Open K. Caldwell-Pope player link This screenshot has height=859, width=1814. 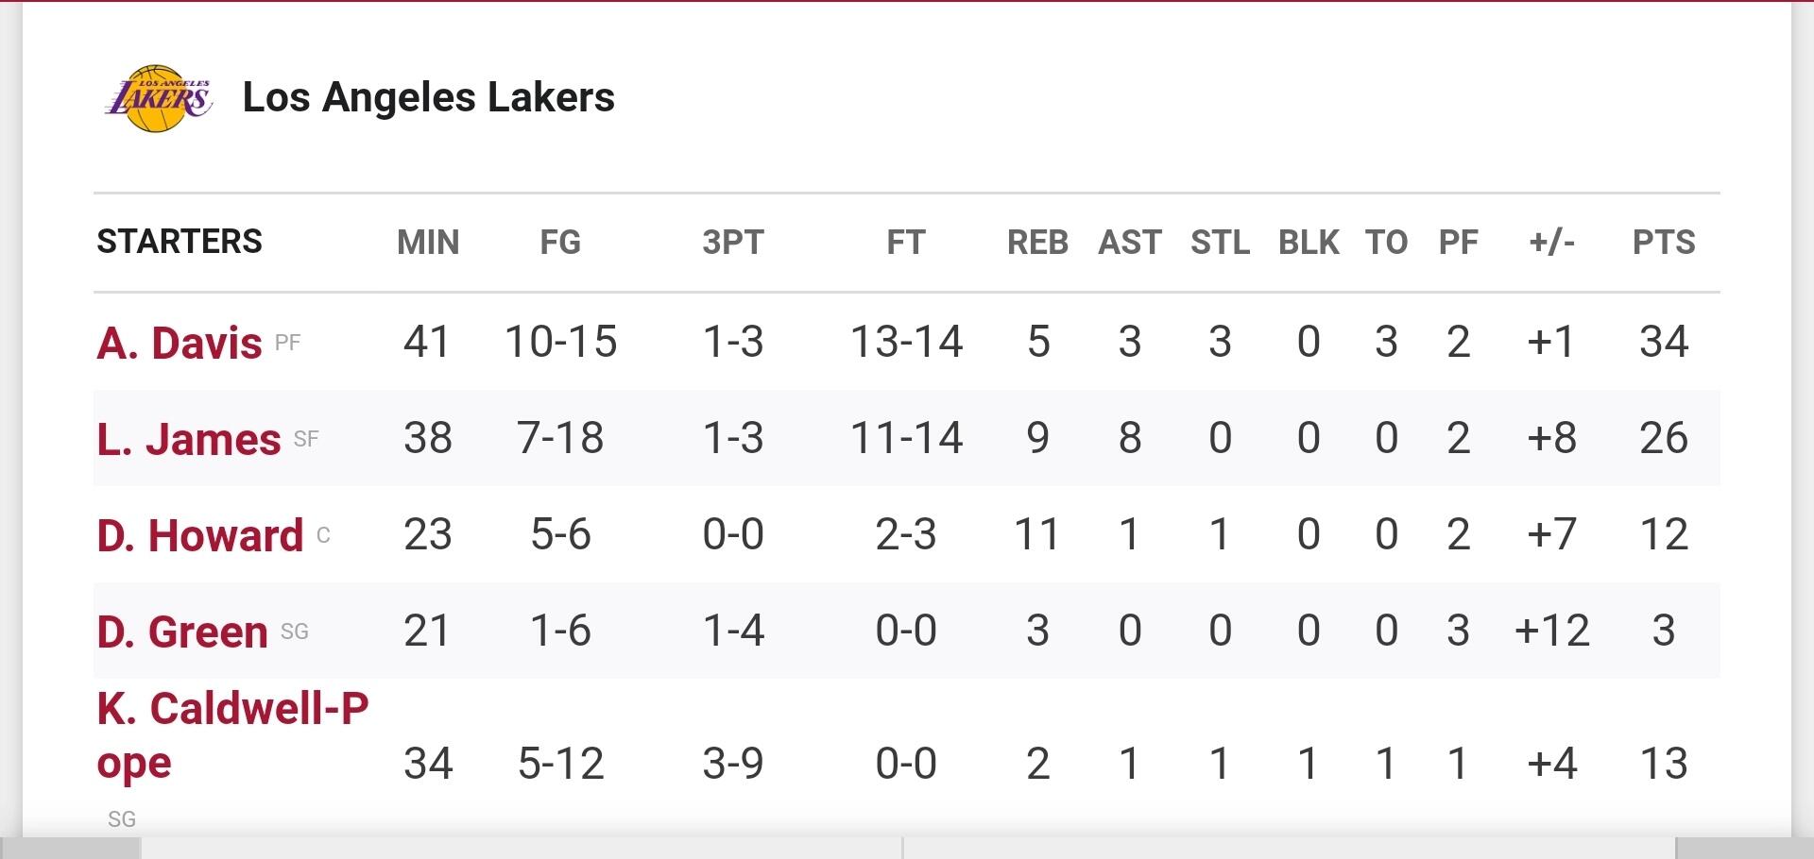[232, 735]
